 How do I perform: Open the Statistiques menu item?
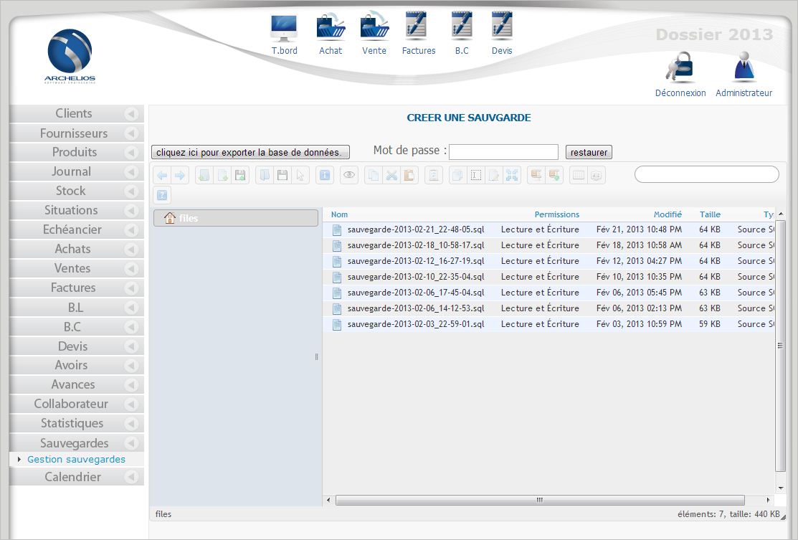pyautogui.click(x=72, y=423)
